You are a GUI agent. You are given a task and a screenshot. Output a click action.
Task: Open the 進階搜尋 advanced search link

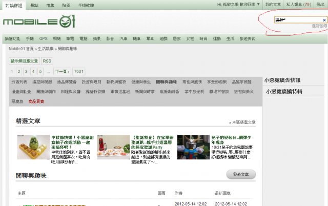(x=319, y=26)
